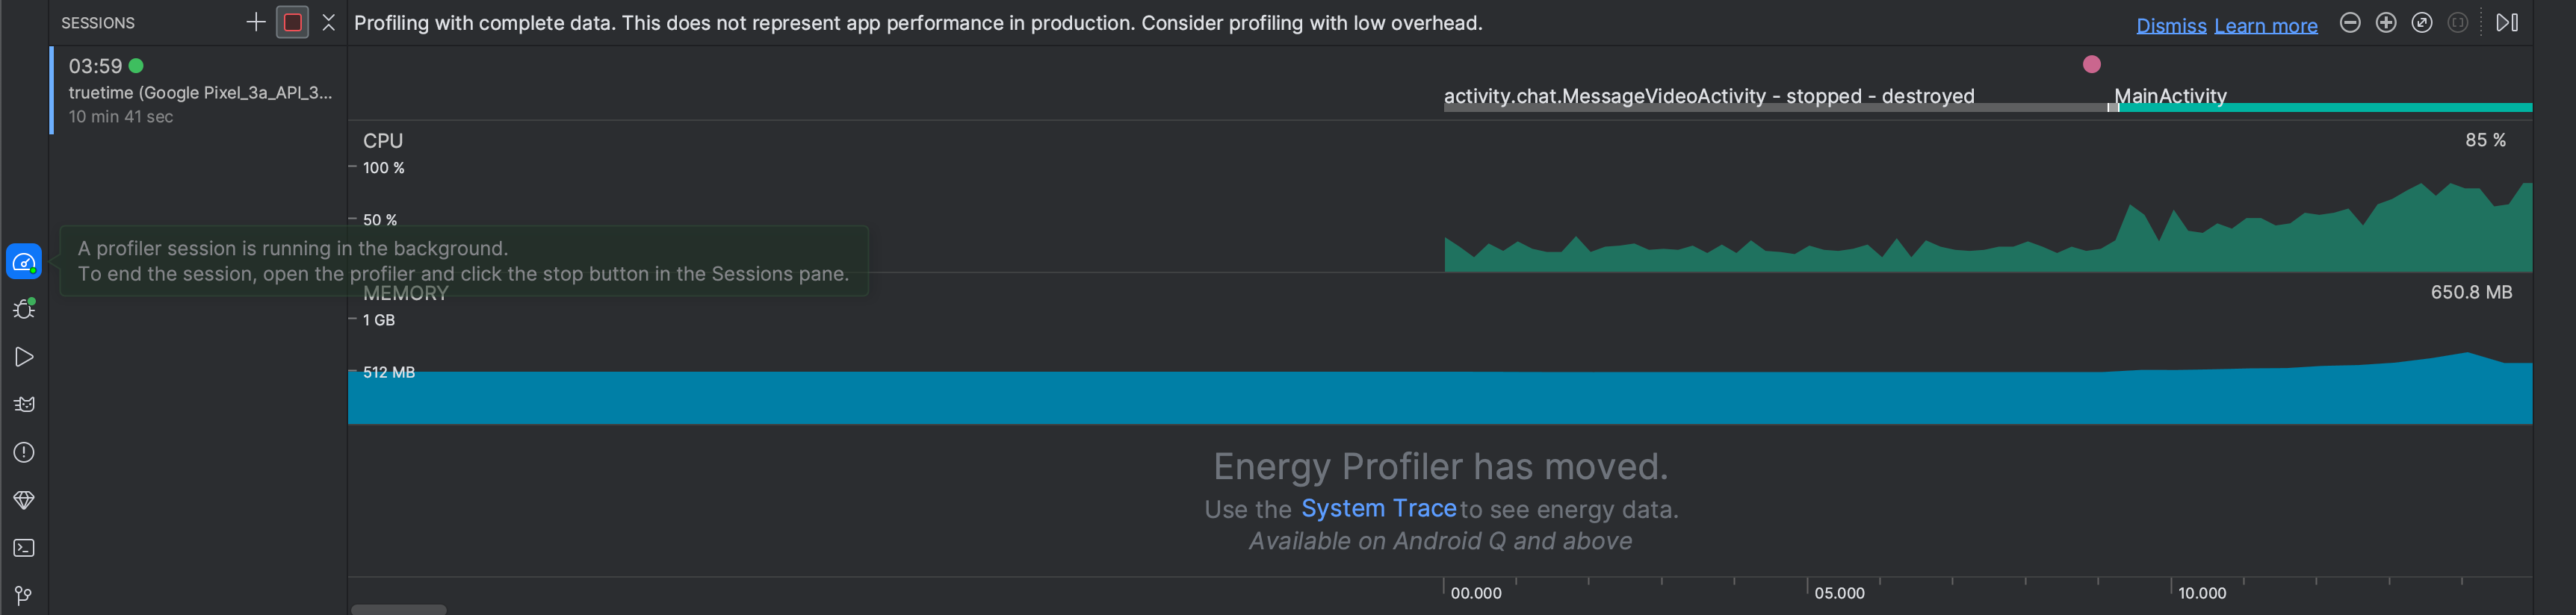Click the Learn more link
Image resolution: width=2576 pixels, height=615 pixels.
[x=2265, y=26]
